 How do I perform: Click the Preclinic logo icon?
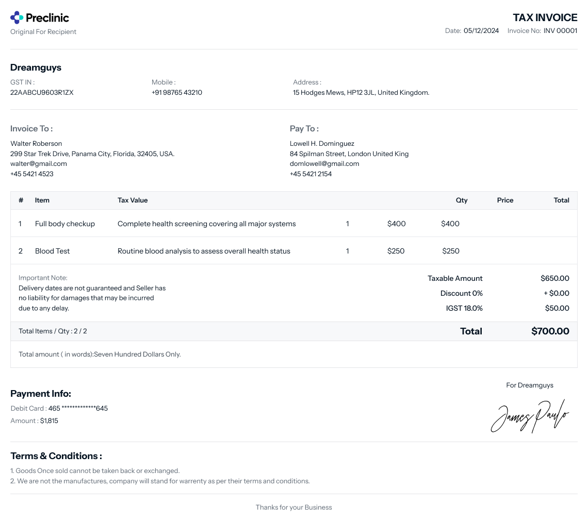pos(17,18)
